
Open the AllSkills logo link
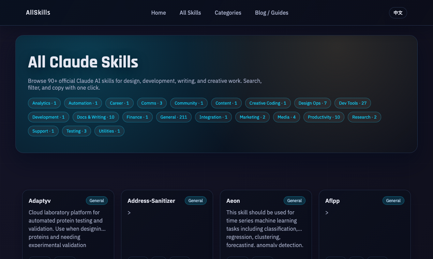(x=38, y=13)
